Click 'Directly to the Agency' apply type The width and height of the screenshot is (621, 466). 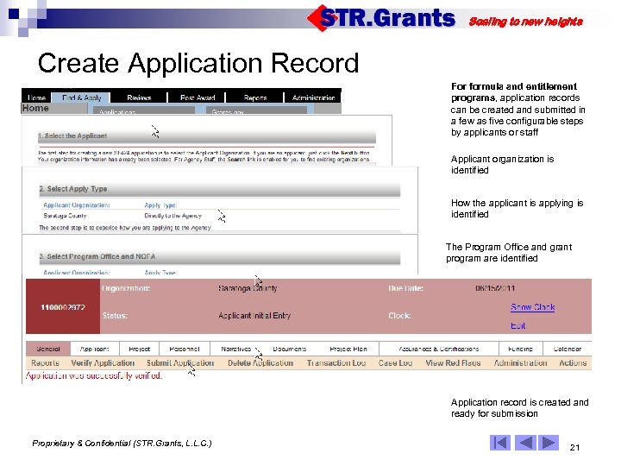172,216
